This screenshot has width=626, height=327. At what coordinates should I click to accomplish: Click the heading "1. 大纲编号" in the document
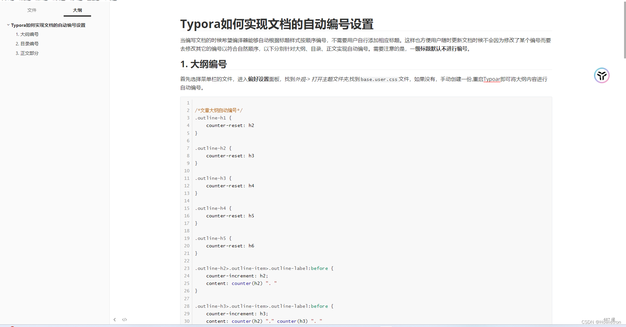[x=203, y=64]
